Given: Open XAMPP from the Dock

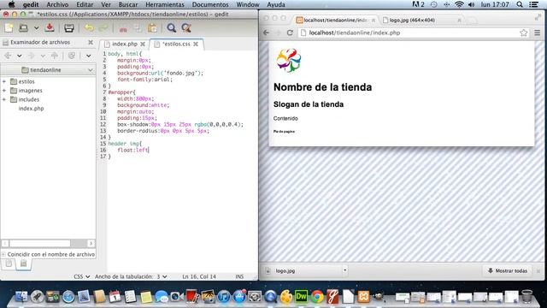Looking at the screenshot, I should tap(363, 297).
